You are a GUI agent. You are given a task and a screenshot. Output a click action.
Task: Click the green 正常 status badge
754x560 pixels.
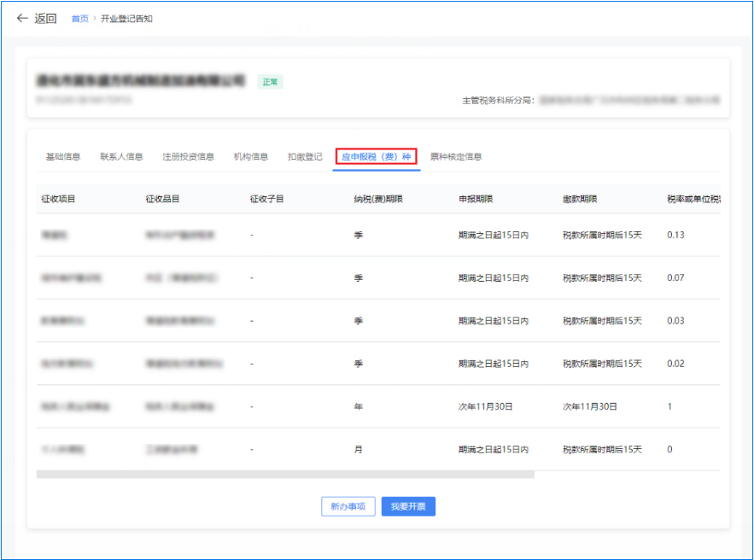pos(270,82)
